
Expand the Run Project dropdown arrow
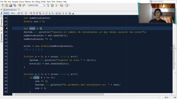coord(59,5)
